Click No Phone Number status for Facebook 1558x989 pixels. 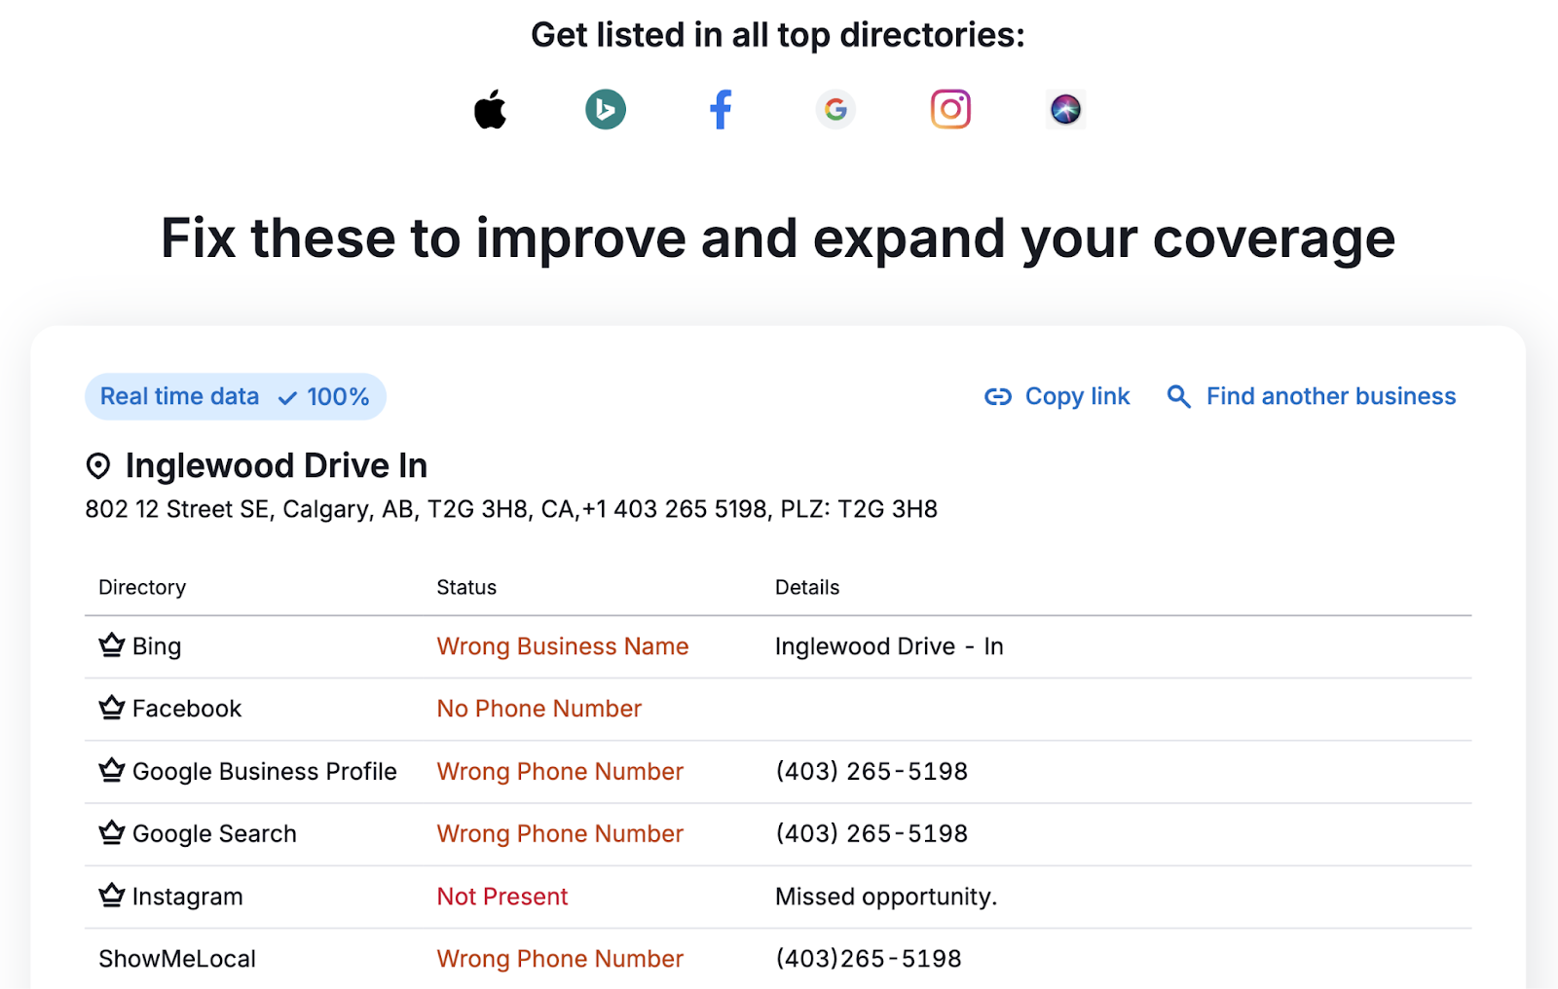(x=538, y=709)
